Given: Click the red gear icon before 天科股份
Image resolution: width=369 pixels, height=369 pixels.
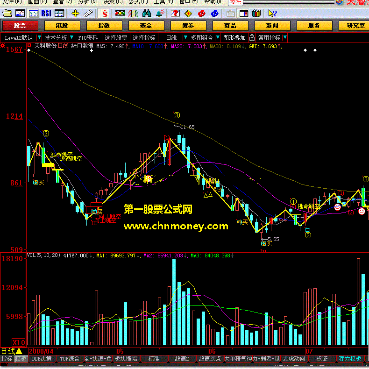Looking at the screenshot, I should tap(29, 45).
